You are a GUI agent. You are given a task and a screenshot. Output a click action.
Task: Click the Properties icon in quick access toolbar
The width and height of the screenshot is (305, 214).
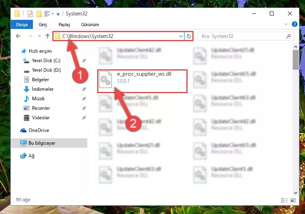coord(30,14)
